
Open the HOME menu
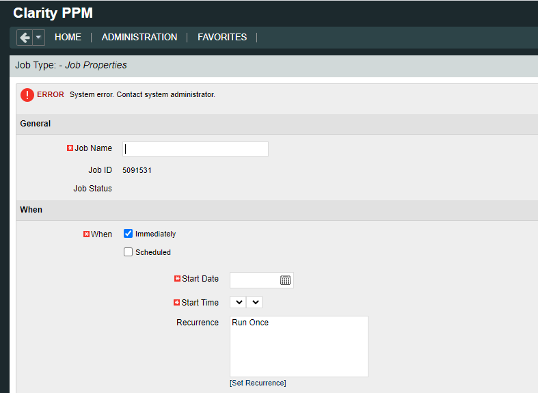(x=68, y=38)
